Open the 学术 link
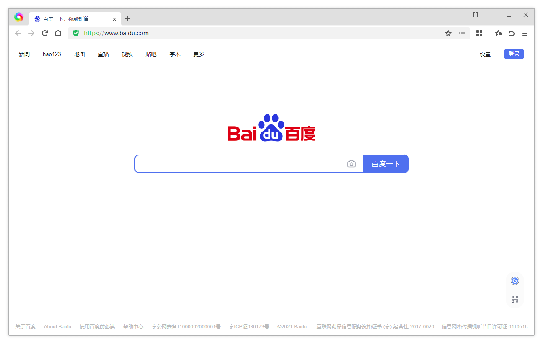This screenshot has width=543, height=344. (175, 54)
